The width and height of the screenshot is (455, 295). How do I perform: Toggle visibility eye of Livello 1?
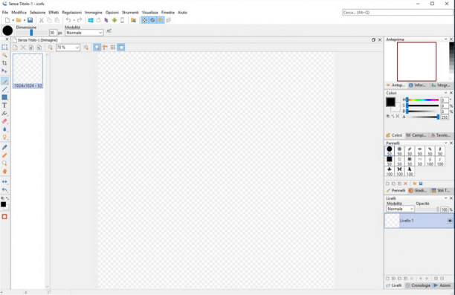(x=450, y=221)
